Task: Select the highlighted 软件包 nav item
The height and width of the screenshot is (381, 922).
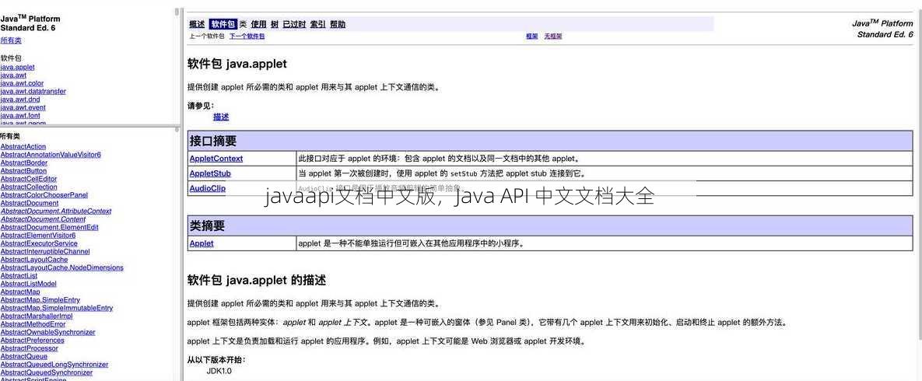Action: 223,24
